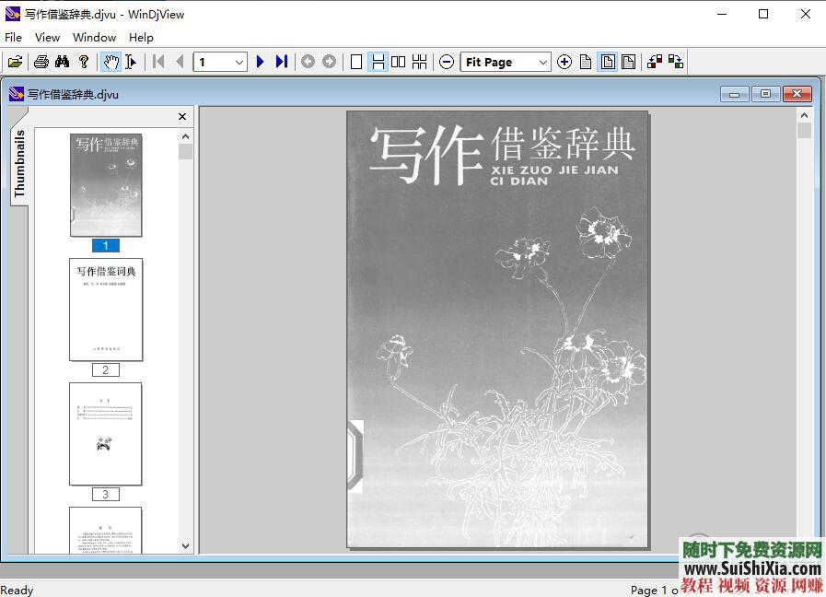Open the Fit Page zoom dropdown

(543, 62)
